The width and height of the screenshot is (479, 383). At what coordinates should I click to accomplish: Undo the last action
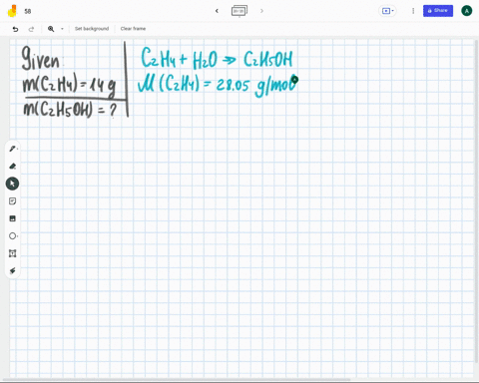tap(15, 29)
